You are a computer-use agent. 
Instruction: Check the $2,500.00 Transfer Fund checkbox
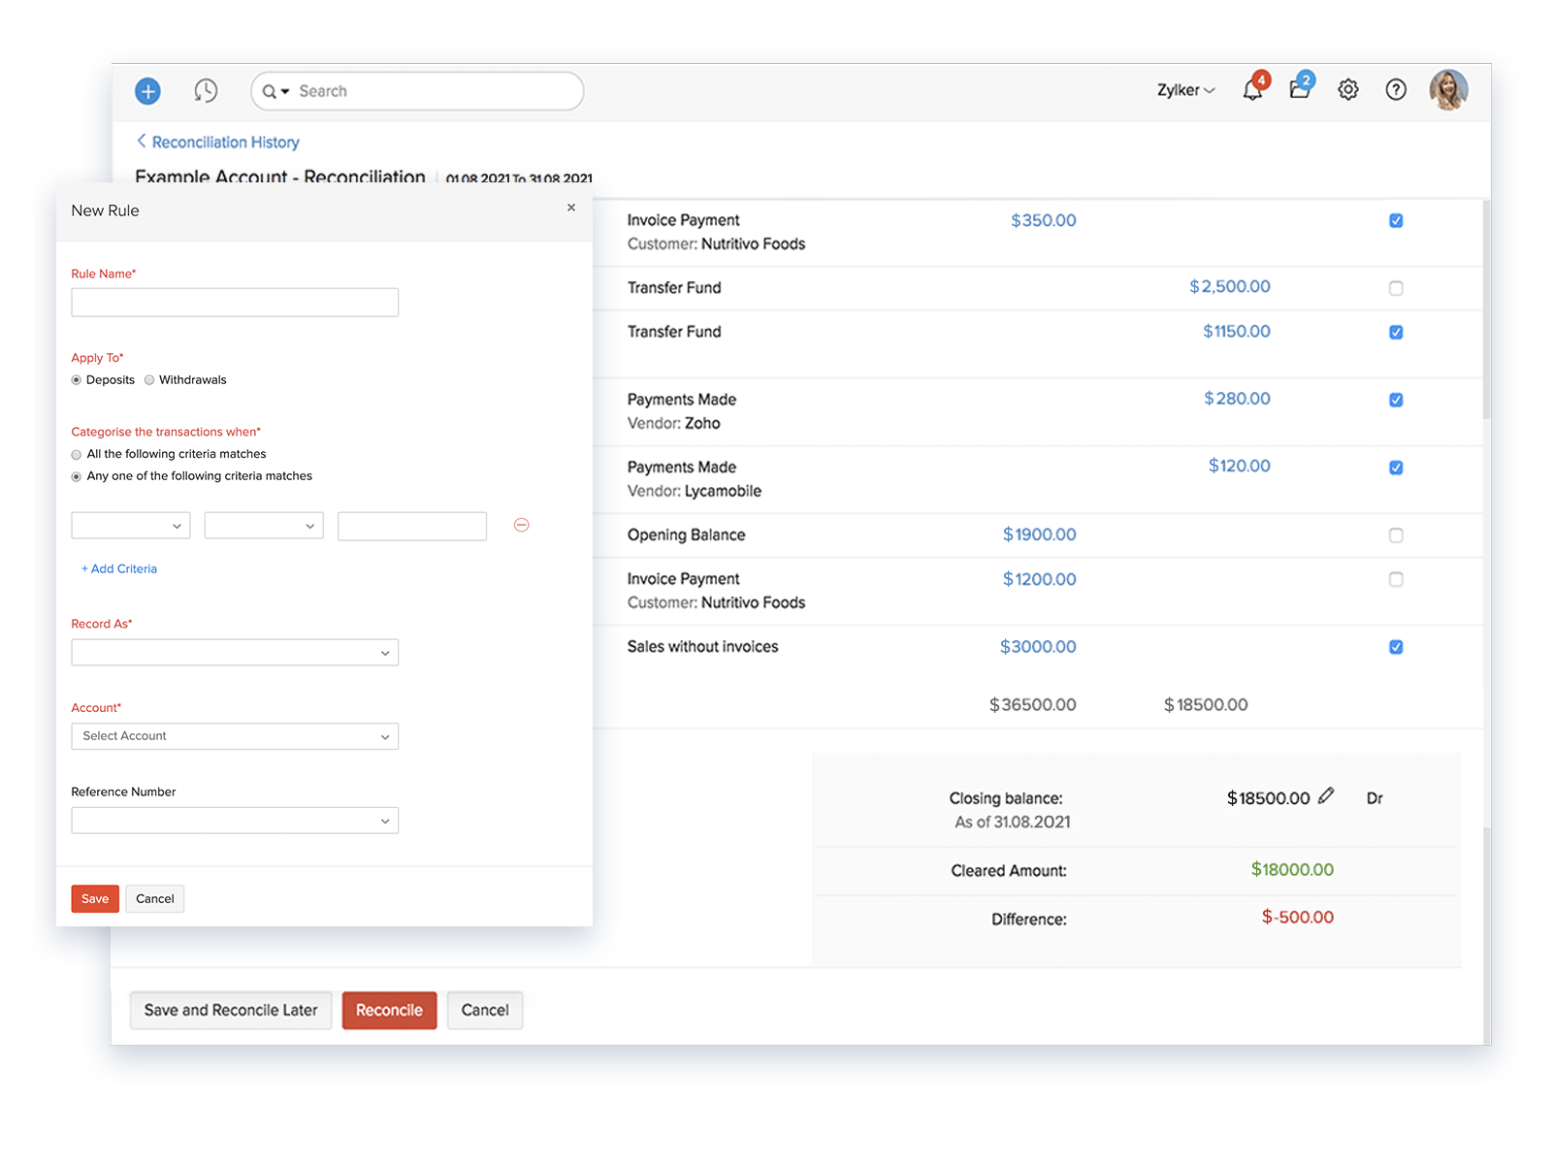(1396, 288)
